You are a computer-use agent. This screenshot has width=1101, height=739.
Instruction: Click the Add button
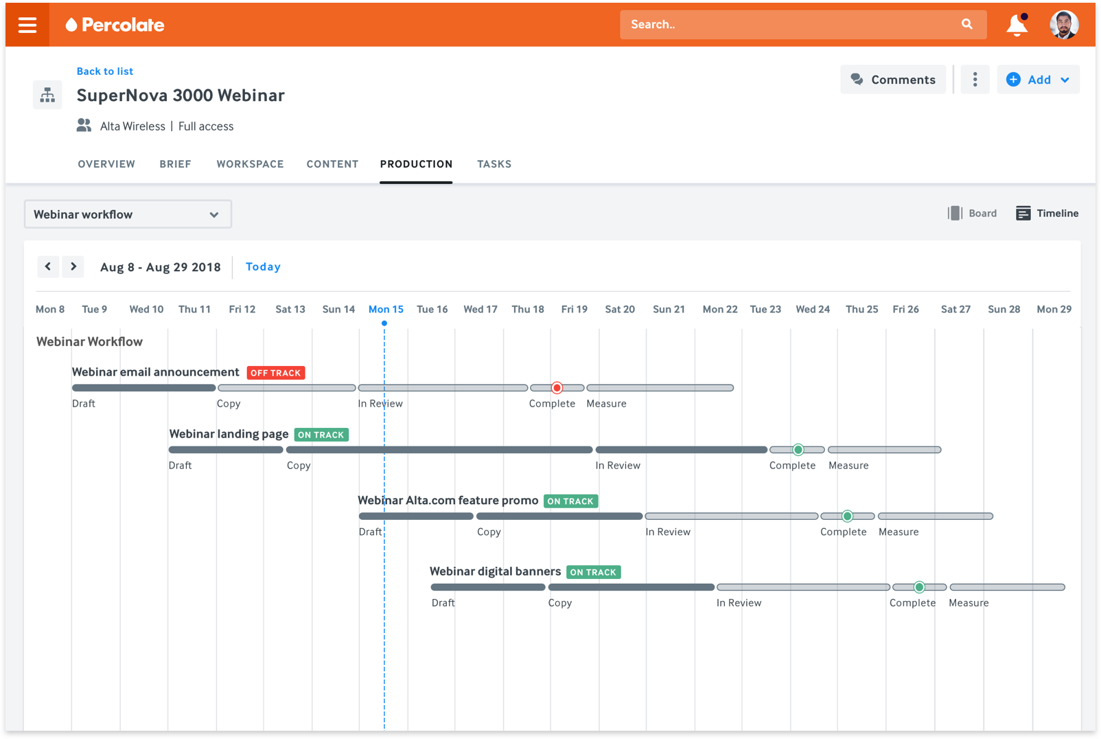click(x=1038, y=80)
